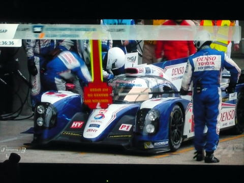
Task: Click the J SPORTS 3 channel logo
Action: [13, 150]
